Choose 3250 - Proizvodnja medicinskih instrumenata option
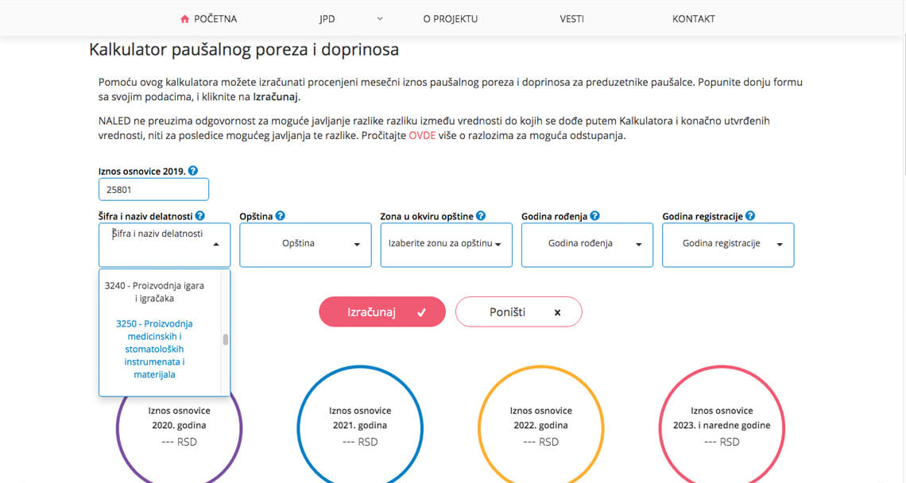Screen dimensions: 906x483 pos(154,349)
